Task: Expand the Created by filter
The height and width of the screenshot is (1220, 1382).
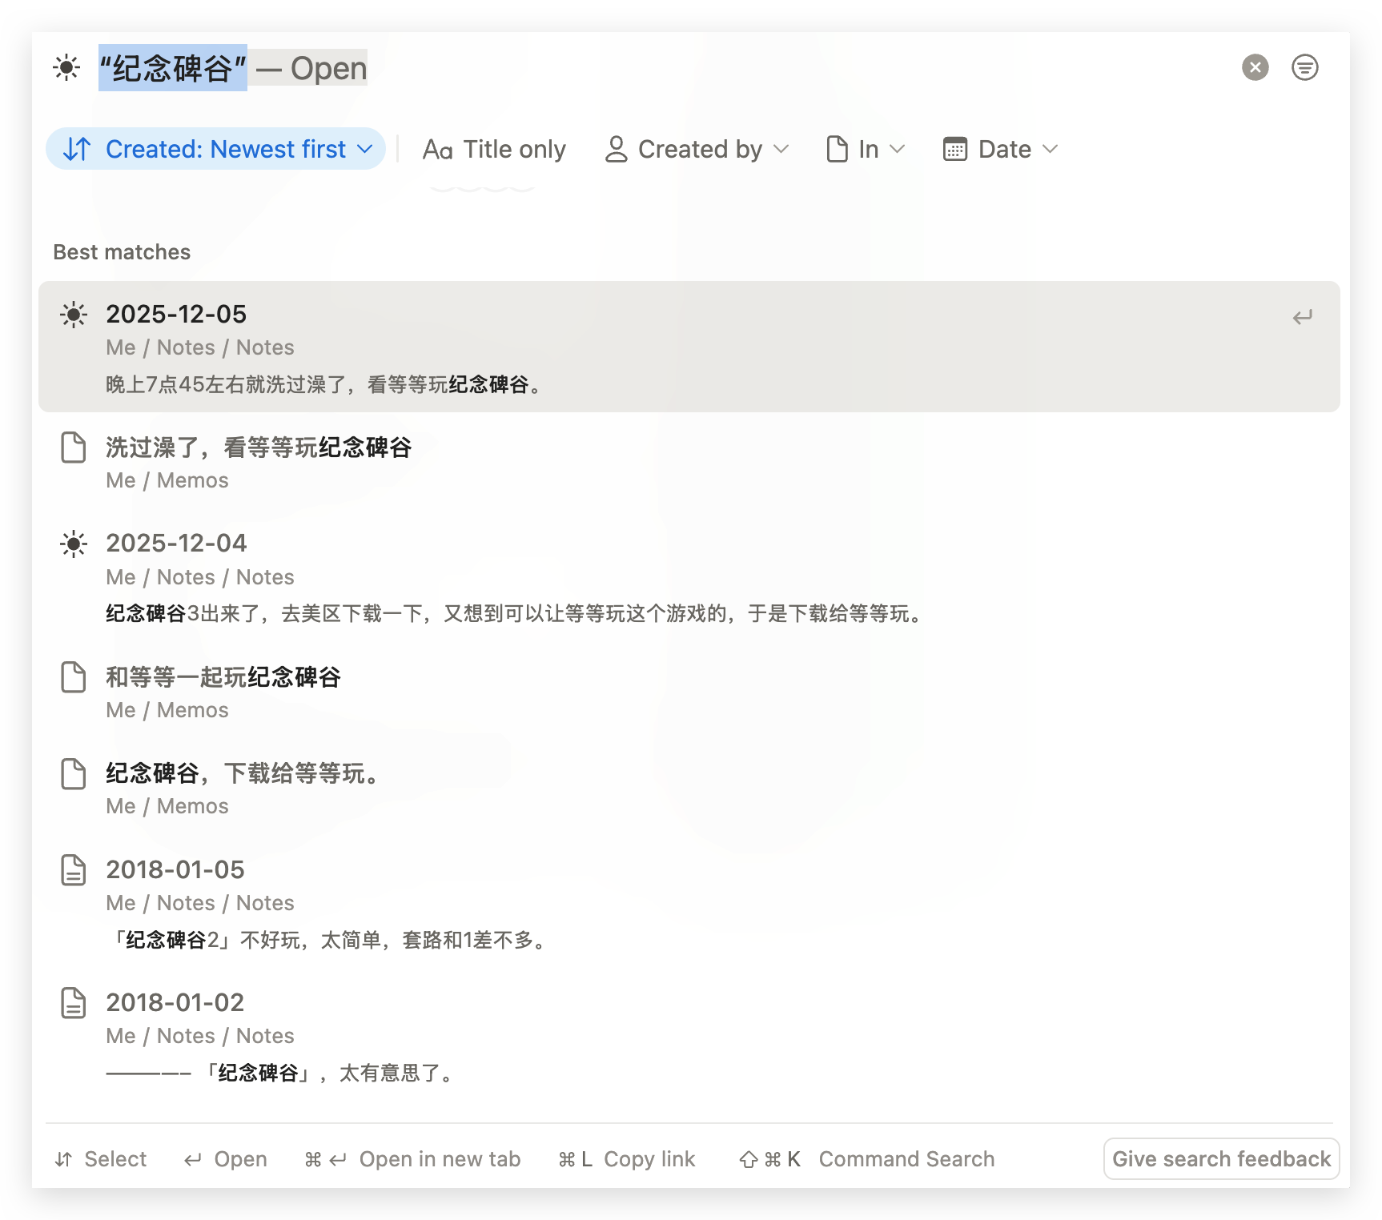Action: [697, 150]
